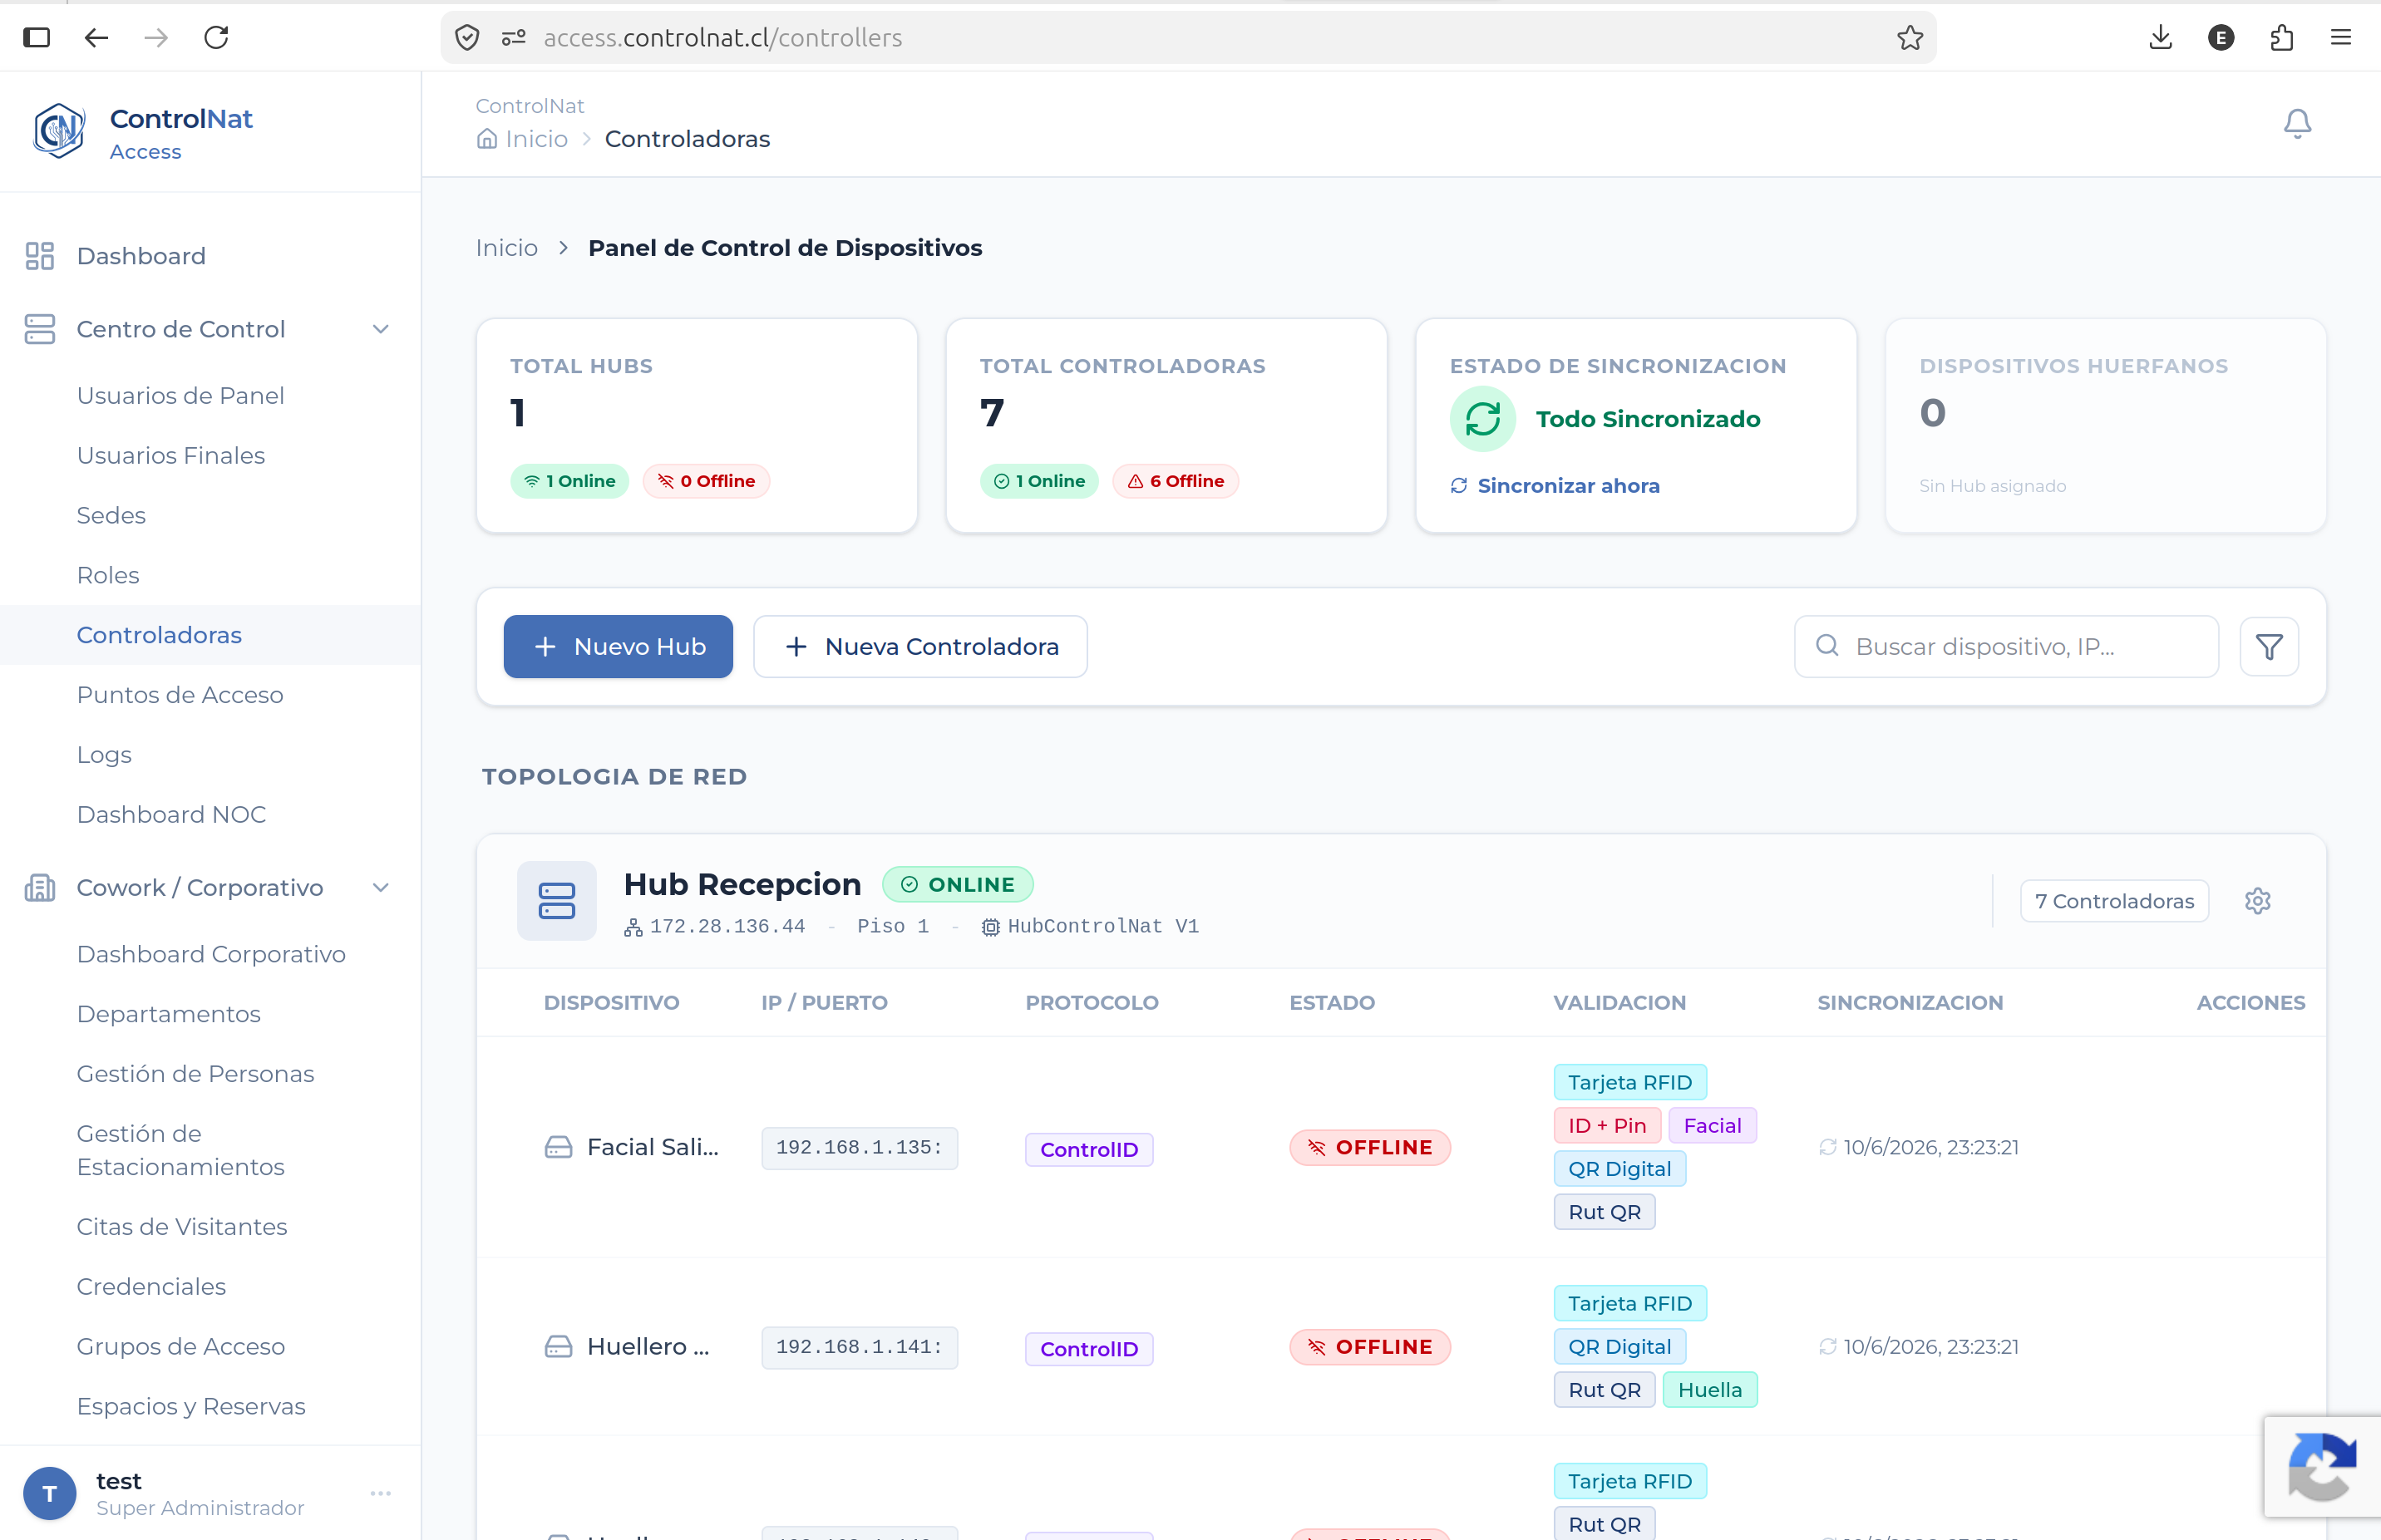
Task: Click Inicio in the panel breadcrumb
Action: tap(507, 248)
